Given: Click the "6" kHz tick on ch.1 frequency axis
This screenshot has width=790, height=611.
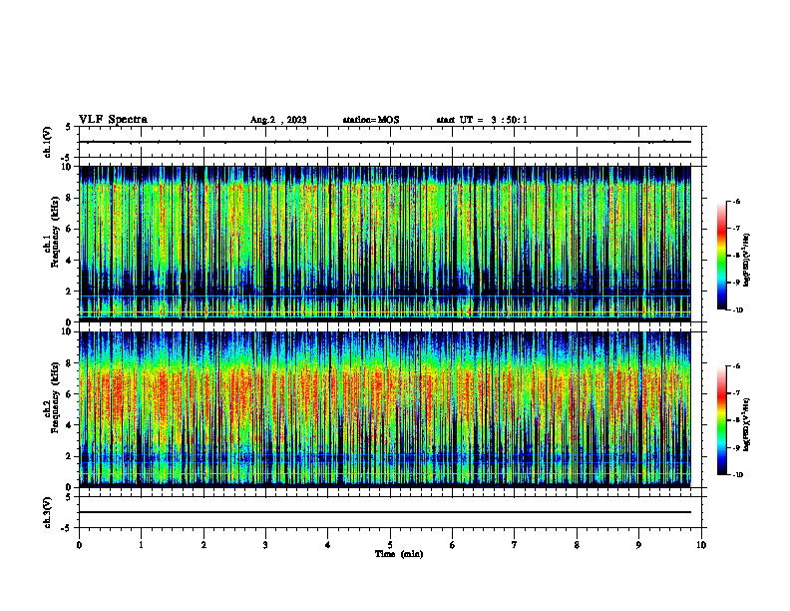Looking at the screenshot, I should [70, 229].
